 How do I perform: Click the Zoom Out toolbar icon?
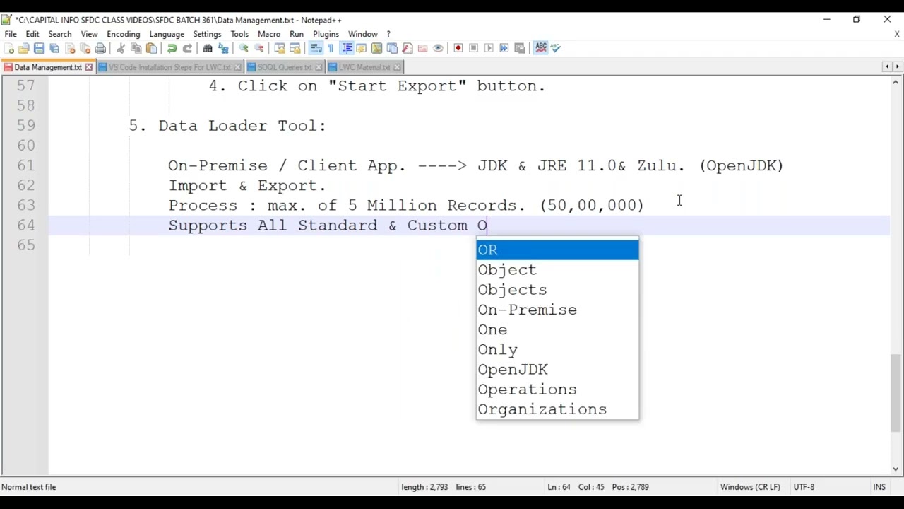pos(259,48)
